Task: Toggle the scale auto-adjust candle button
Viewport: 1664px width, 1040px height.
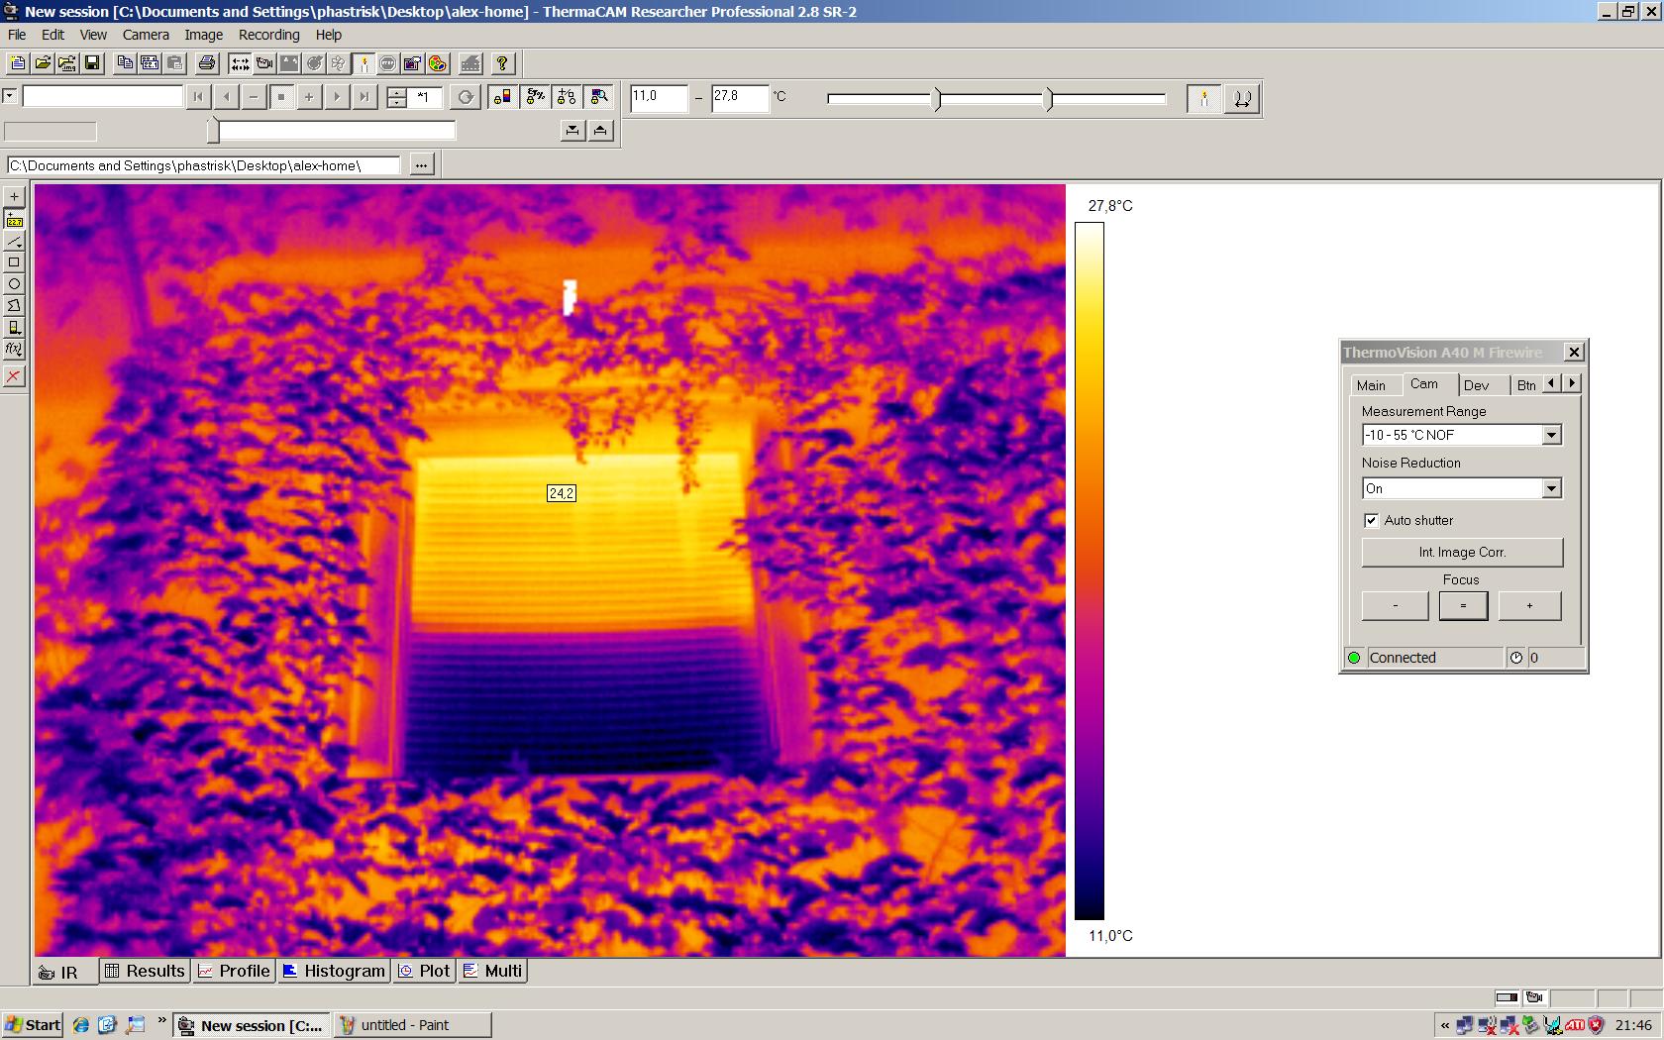Action: point(1203,98)
